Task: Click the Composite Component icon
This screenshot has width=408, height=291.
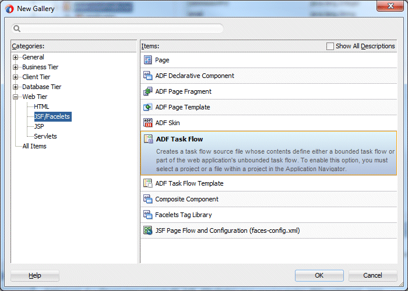Action: [148, 199]
